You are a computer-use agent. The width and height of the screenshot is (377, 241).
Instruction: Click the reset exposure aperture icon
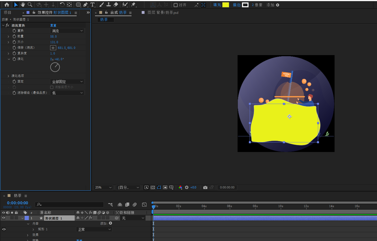pyautogui.click(x=187, y=187)
